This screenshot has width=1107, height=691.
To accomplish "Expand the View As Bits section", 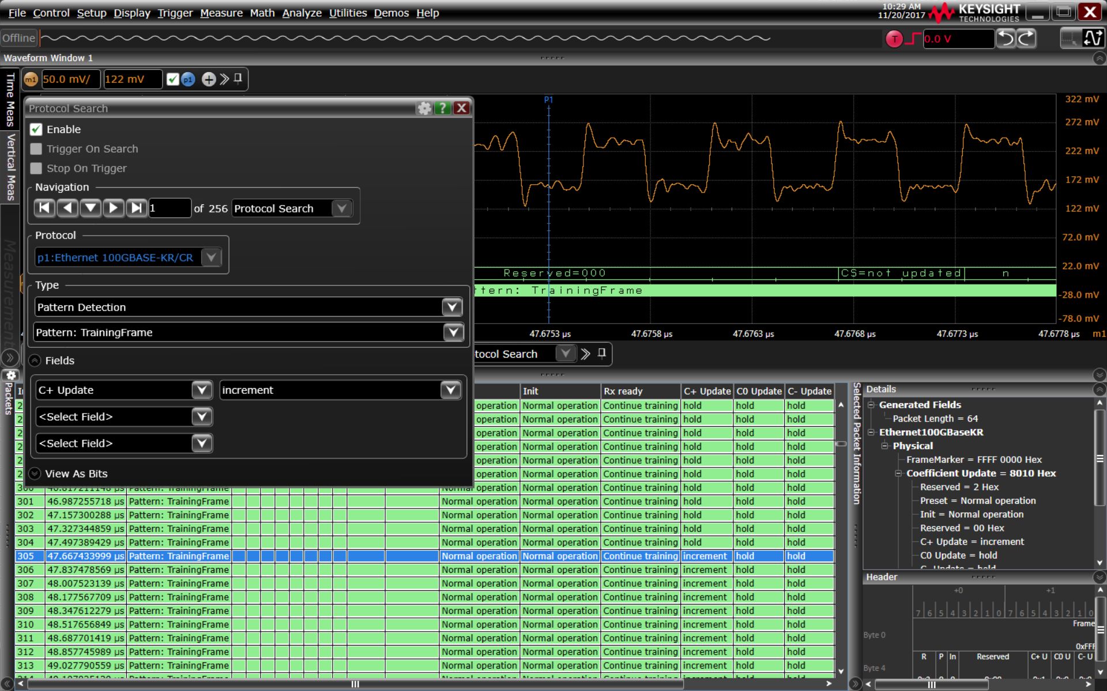I will tap(35, 473).
